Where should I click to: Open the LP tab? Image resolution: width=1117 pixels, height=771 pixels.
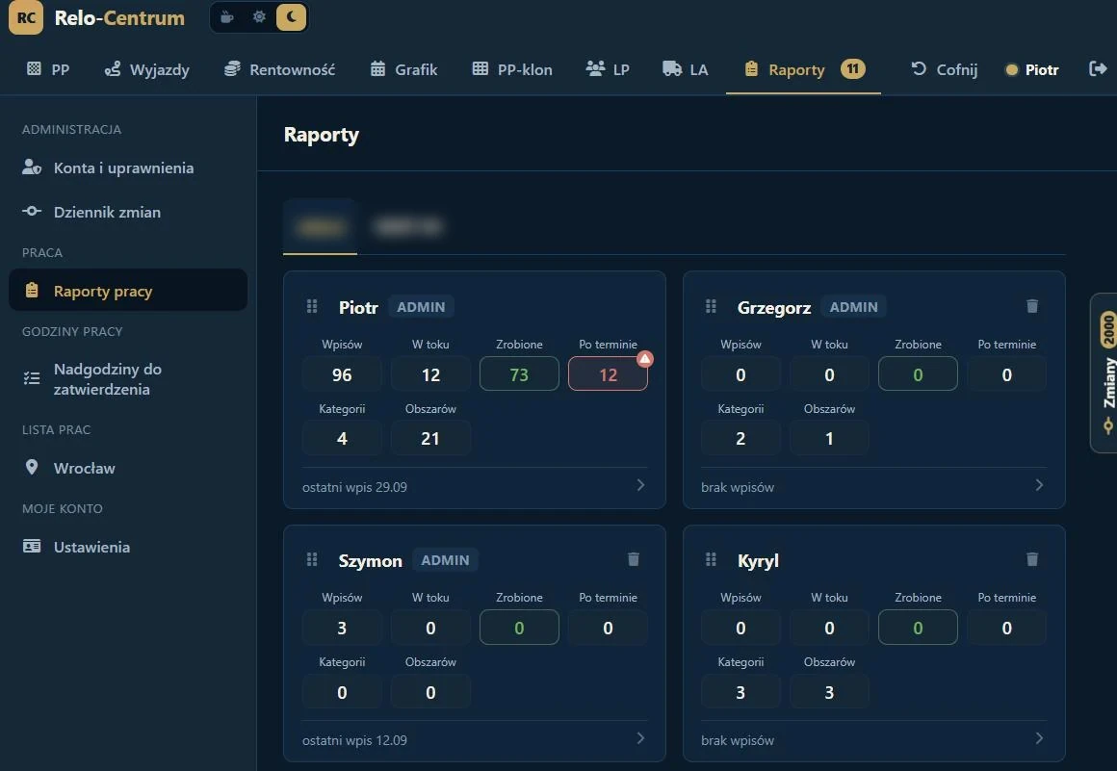pos(608,69)
